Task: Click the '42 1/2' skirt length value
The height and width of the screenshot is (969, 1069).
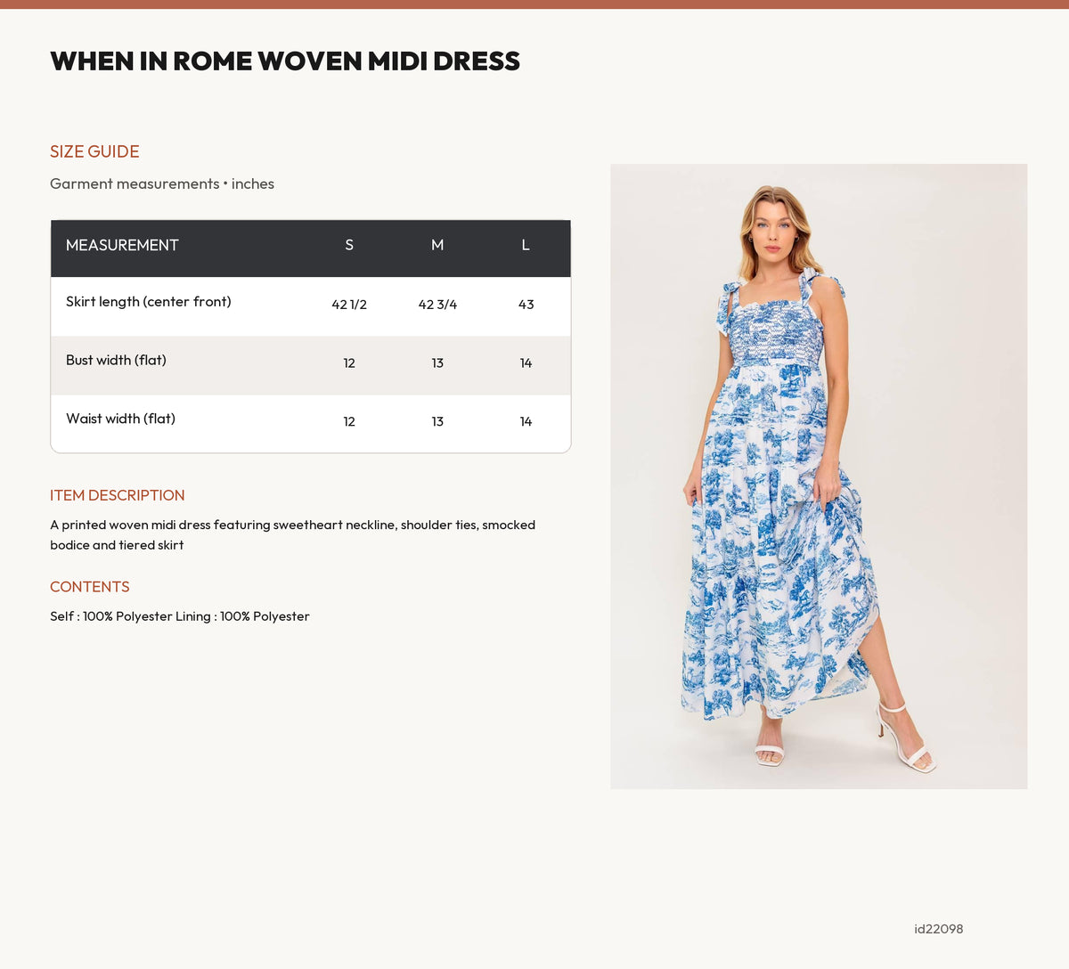Action: pos(349,305)
